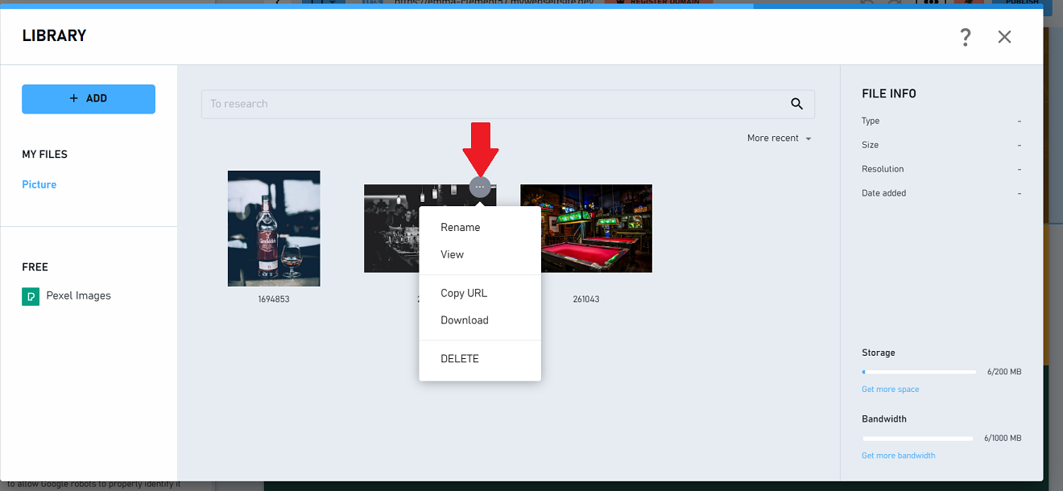Click the 'Get more space' link

890,390
